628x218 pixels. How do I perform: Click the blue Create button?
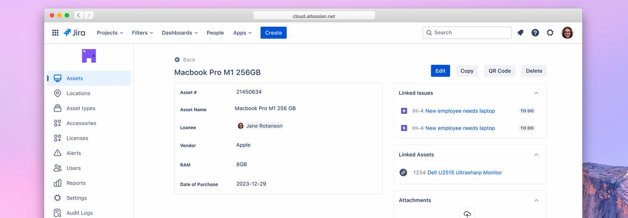tap(273, 33)
